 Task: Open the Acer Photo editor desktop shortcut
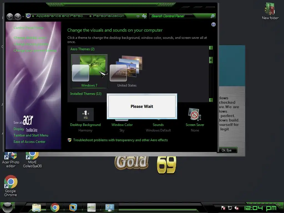(x=11, y=160)
